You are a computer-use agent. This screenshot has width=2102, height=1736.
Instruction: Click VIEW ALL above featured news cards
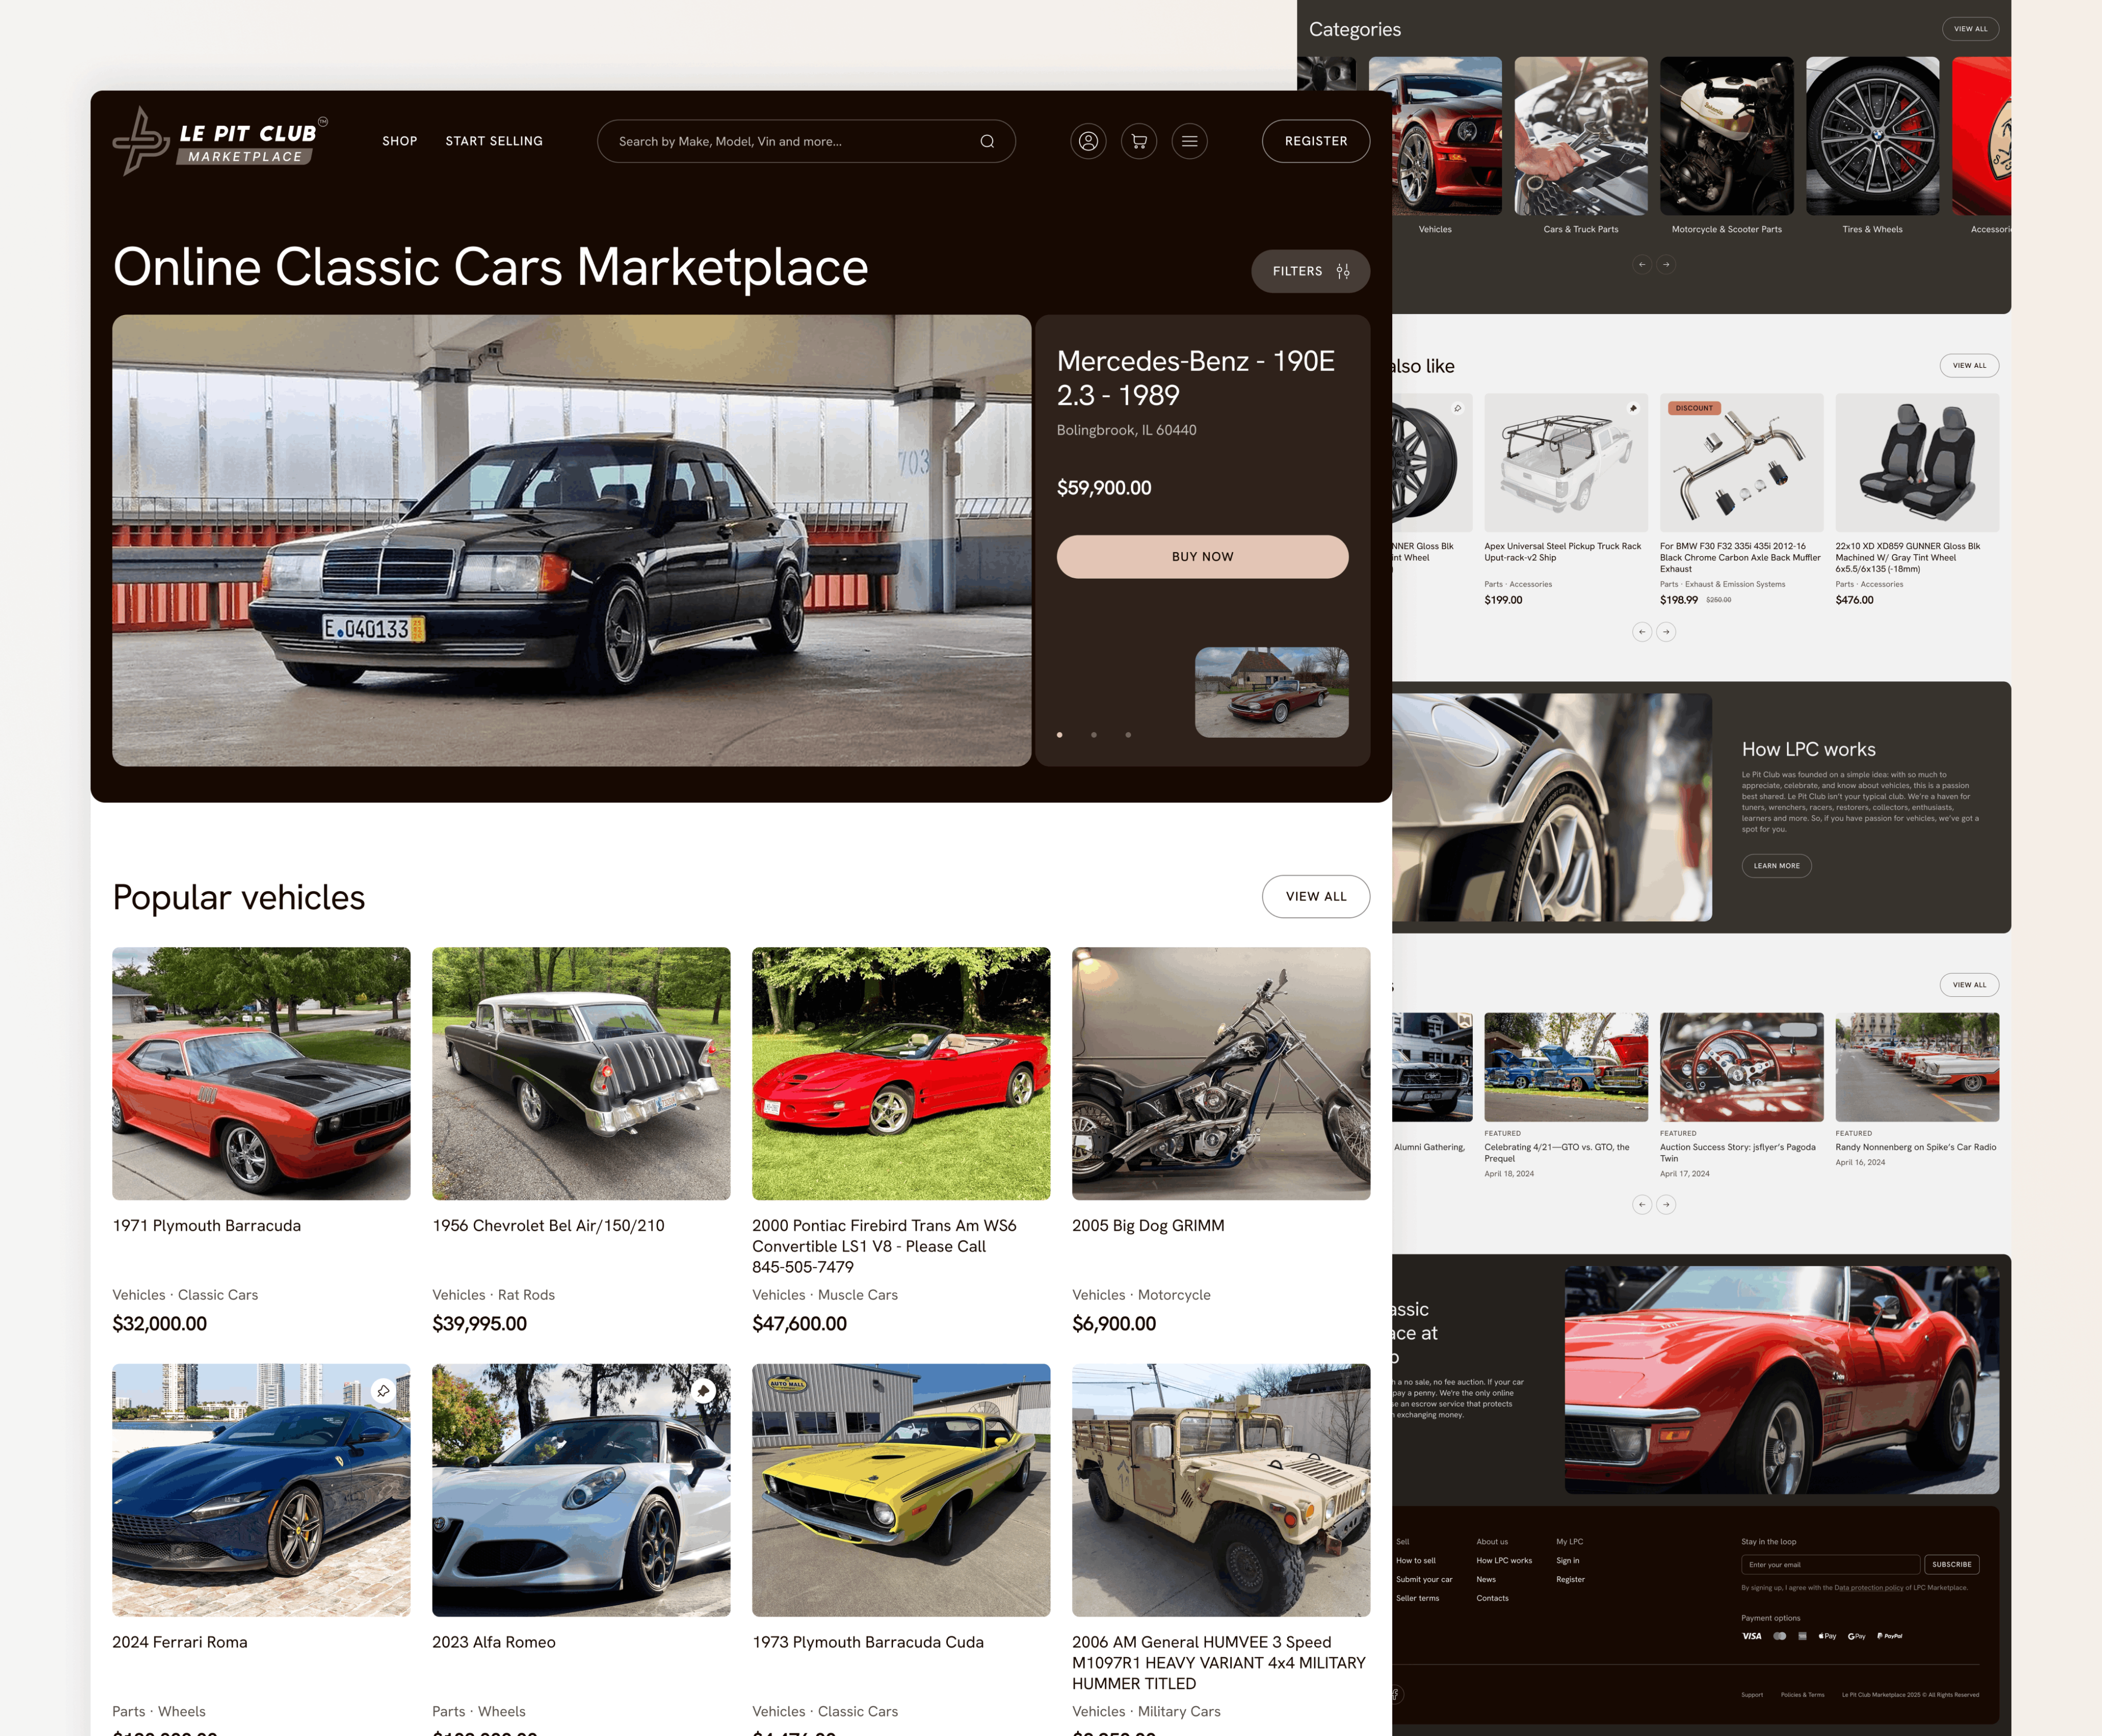[1969, 985]
